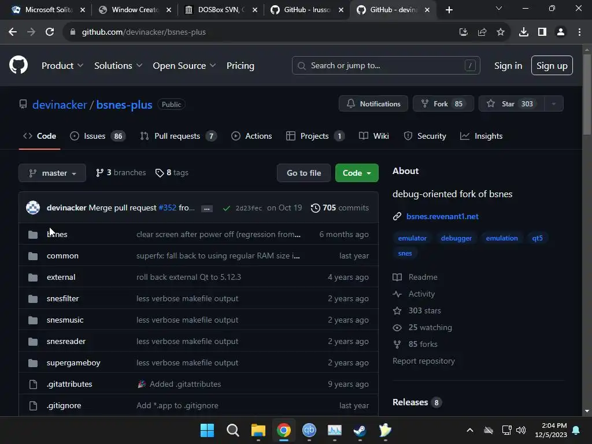Image resolution: width=592 pixels, height=444 pixels.
Task: Open the Actions tab
Action: (251, 136)
